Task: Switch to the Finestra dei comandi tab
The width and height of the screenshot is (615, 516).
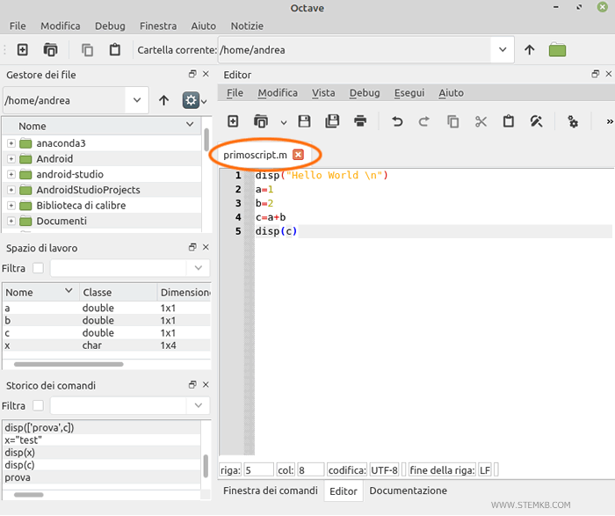Action: click(270, 491)
